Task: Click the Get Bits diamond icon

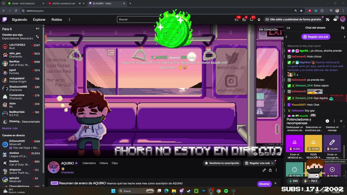Action: coord(259,19)
